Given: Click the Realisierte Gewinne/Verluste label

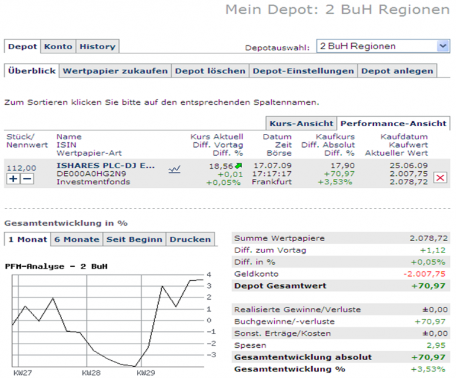Looking at the screenshot, I should click(297, 309).
